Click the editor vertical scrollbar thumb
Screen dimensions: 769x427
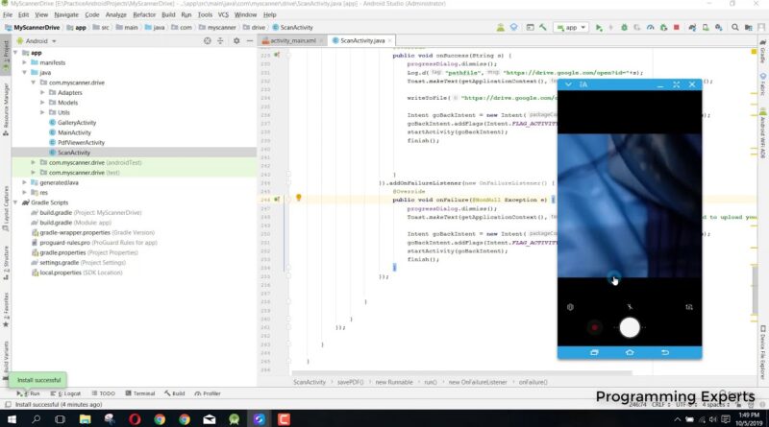[755, 290]
